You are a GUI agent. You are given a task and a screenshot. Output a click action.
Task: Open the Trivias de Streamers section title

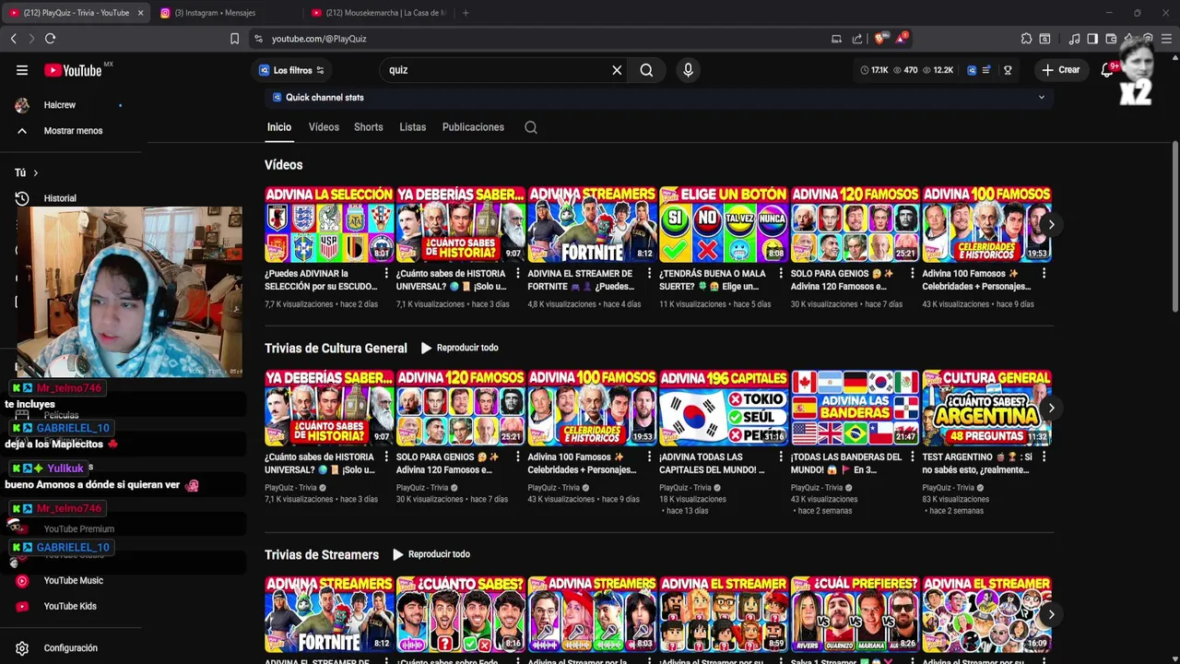[x=322, y=554]
